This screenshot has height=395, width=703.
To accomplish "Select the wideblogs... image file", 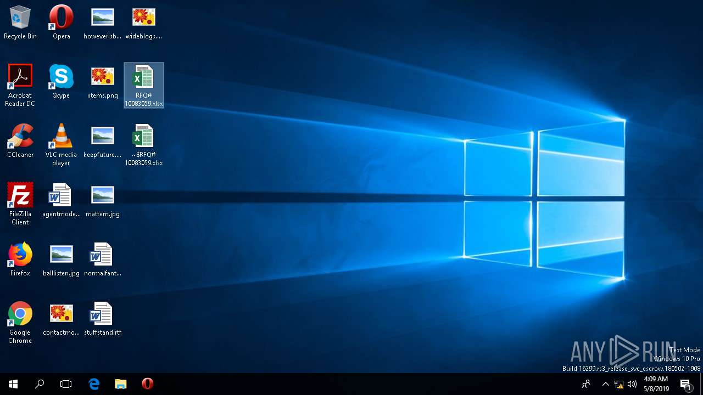I will coord(144,22).
